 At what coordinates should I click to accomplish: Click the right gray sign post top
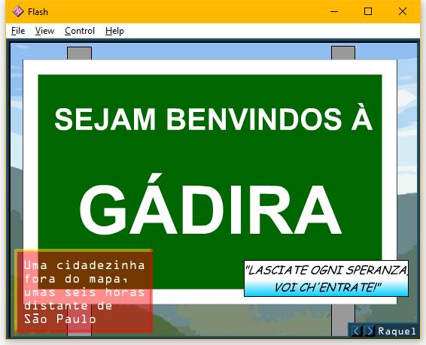tap(343, 53)
